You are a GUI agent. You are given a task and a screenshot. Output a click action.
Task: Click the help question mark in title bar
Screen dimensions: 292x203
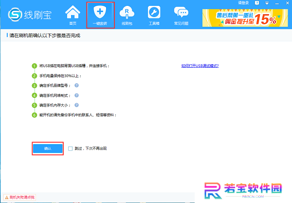tap(257, 3)
